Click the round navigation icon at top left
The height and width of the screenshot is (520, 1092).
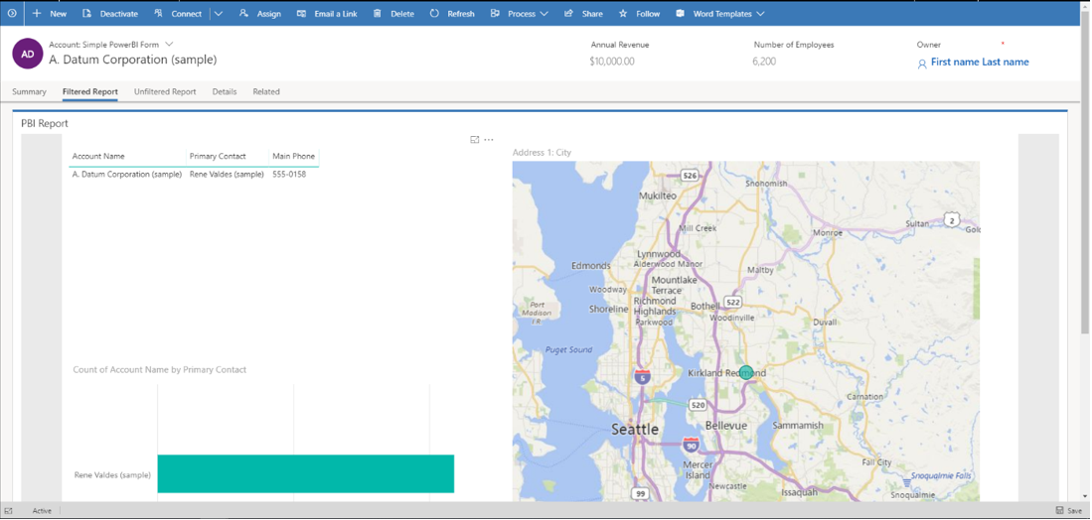click(x=12, y=13)
